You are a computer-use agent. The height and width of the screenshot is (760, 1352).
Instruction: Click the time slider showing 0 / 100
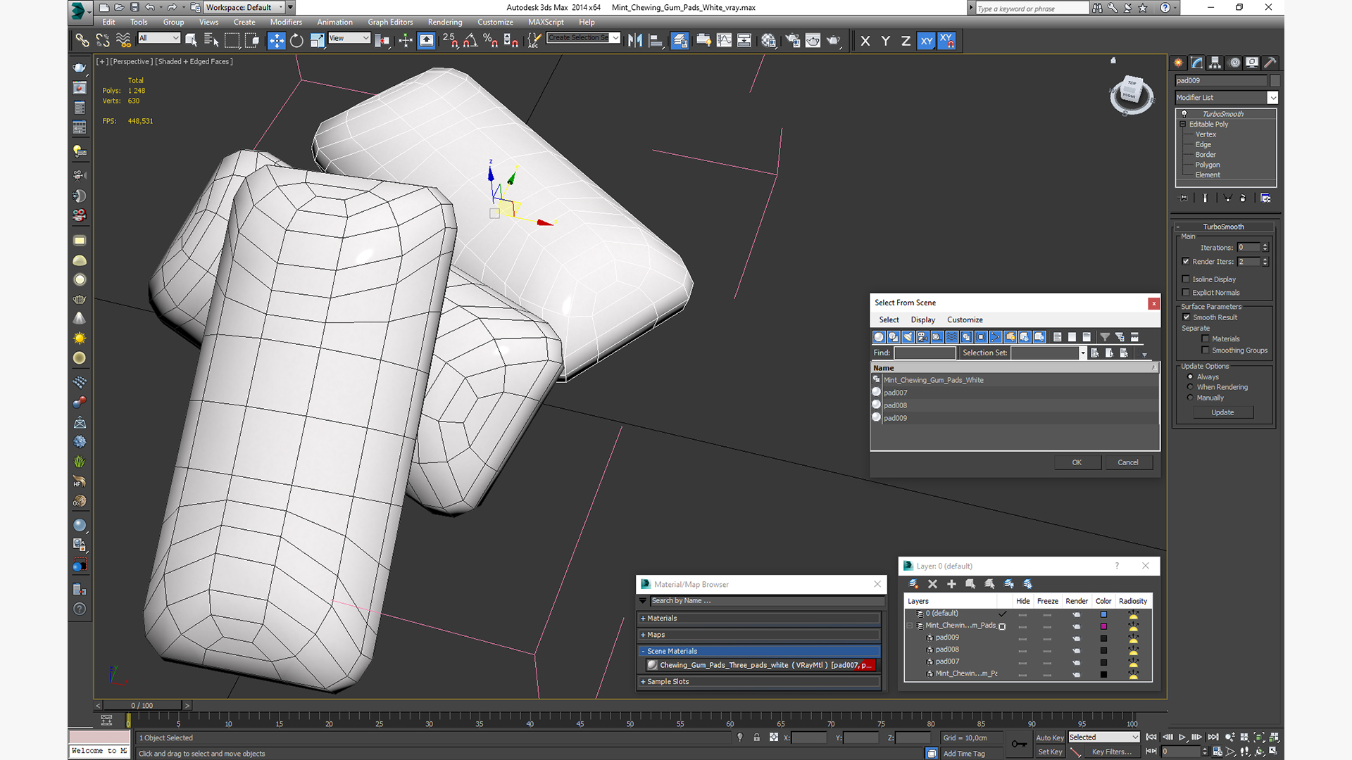(x=142, y=706)
